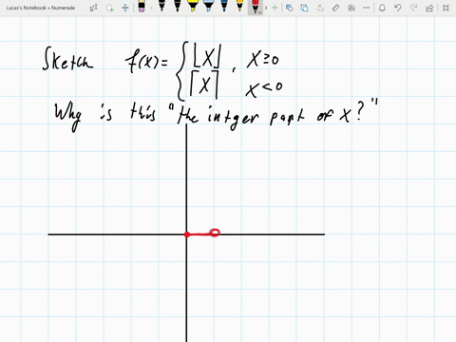Viewport: 456px width, 342px height.
Task: Open the more options ellipsis menu
Action: click(x=367, y=8)
